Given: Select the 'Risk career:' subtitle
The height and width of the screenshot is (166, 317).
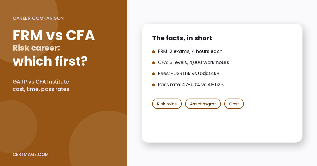Looking at the screenshot, I should coord(36,48).
